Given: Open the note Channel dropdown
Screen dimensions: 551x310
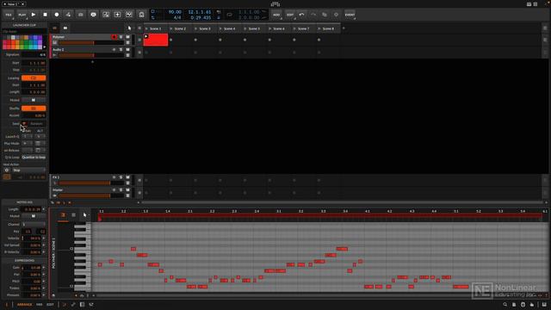Looking at the screenshot, I should tap(34, 224).
